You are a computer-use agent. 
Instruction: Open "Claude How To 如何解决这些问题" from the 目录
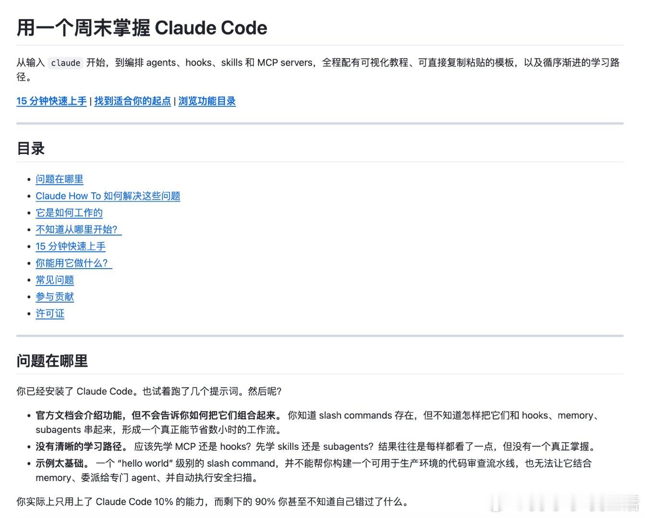[109, 196]
